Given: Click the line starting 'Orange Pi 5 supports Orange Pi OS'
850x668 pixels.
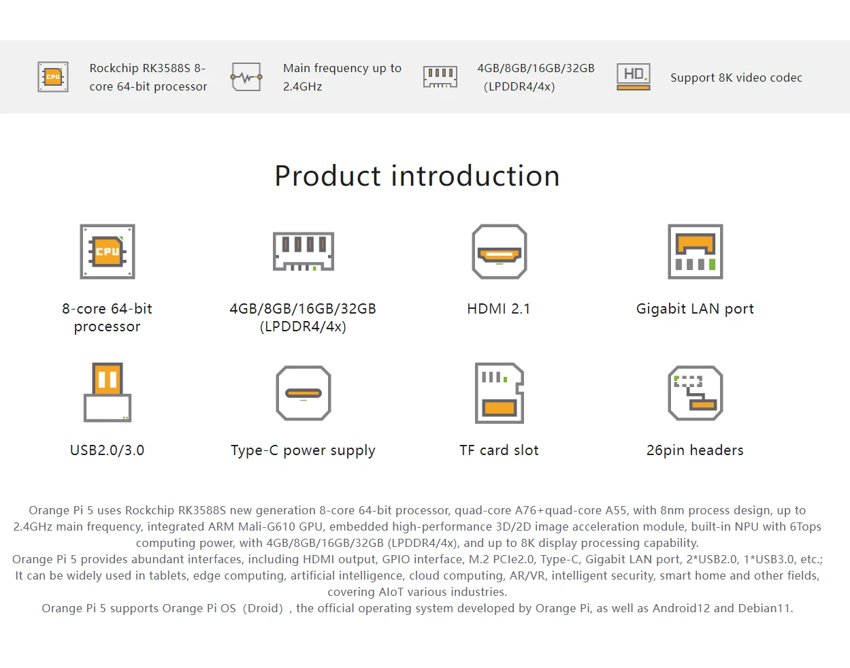Looking at the screenshot, I should pyautogui.click(x=417, y=608).
